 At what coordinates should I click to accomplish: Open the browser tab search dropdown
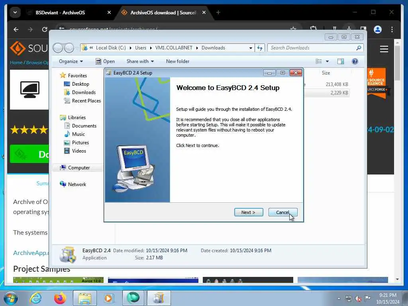click(15, 12)
